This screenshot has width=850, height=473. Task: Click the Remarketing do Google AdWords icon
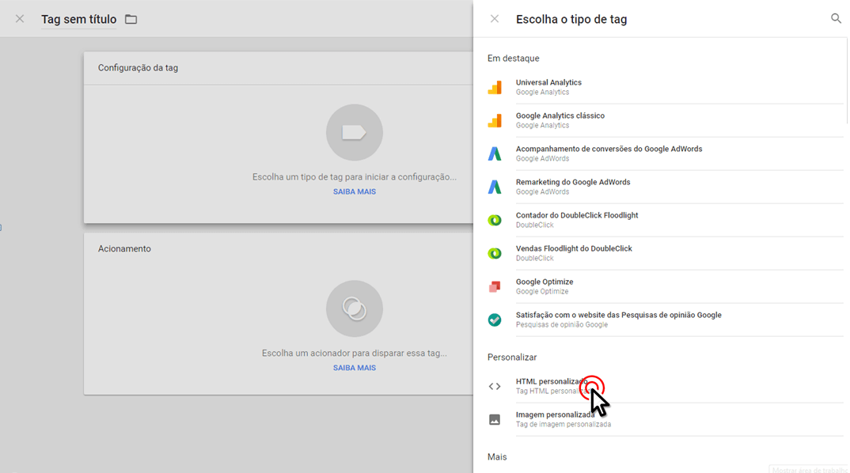click(495, 187)
